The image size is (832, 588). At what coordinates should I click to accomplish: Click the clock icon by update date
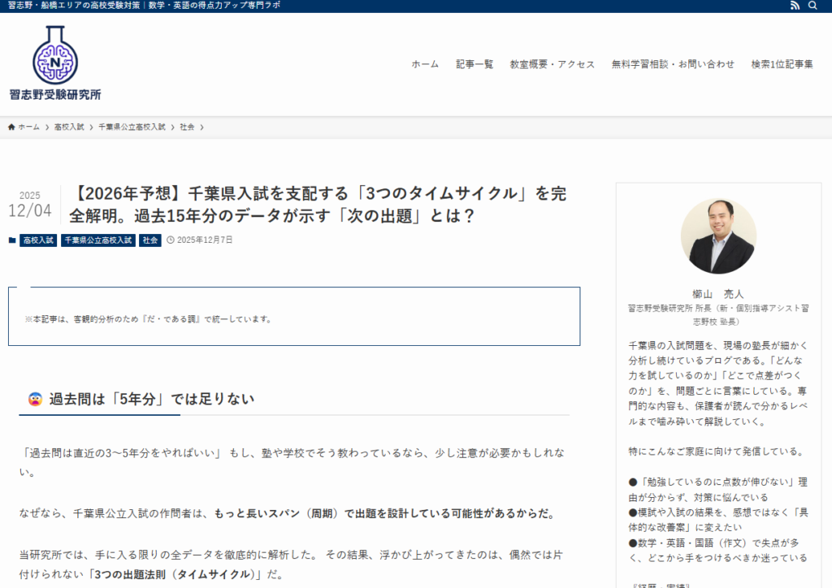[x=171, y=240]
